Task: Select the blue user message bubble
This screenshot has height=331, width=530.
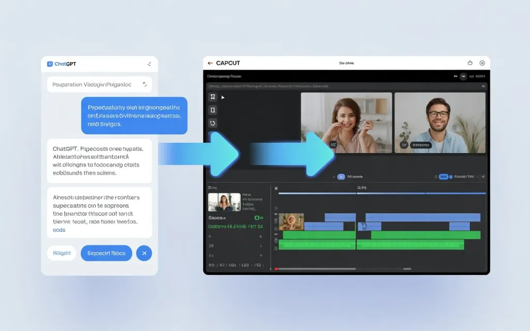Action: coord(134,115)
